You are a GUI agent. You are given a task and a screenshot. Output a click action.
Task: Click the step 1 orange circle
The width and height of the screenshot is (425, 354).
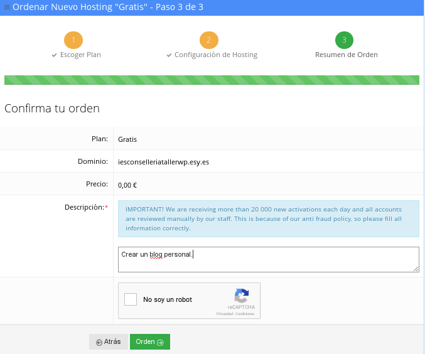coord(73,40)
